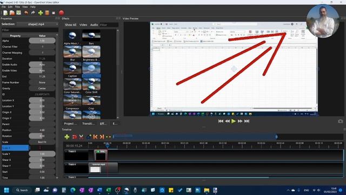Click the Gravity property value Center

point(42,88)
